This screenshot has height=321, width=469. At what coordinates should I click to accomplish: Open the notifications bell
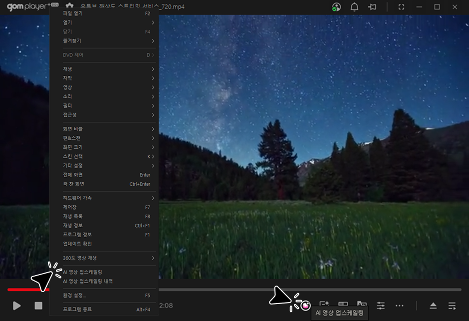pyautogui.click(x=354, y=7)
